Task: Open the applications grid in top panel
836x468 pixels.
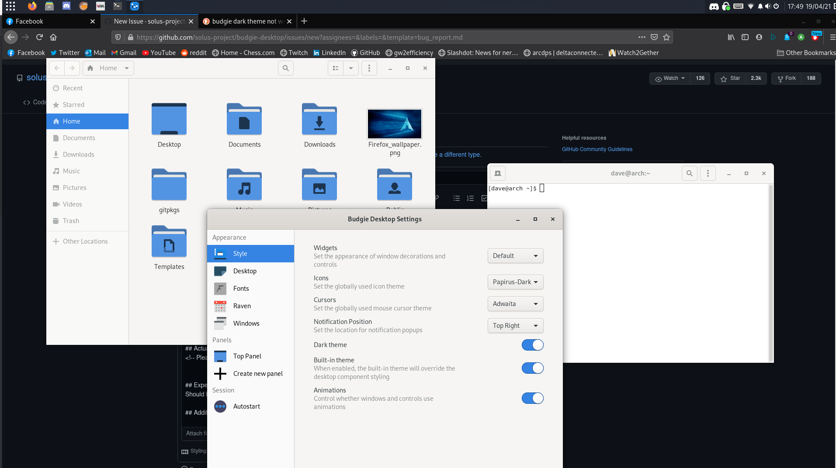Action: 10,6
